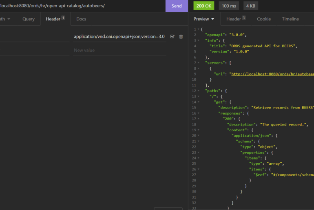Screen dimensions: 314x210
Task: Click the Send button
Action: tap(177, 6)
